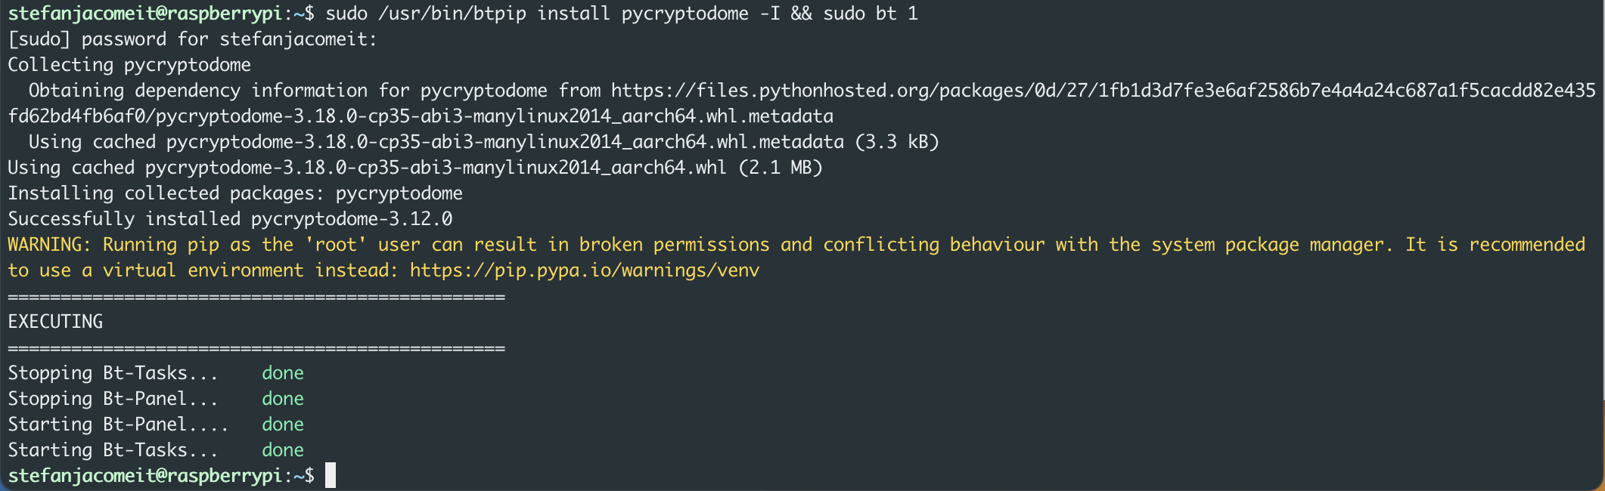Click "done" next to Stopping Bt-Tasks
Screen dimensions: 1605x491
point(283,373)
